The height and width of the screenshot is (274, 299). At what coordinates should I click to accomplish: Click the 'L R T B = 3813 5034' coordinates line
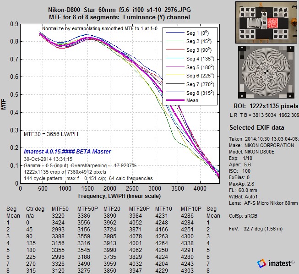tap(264, 115)
